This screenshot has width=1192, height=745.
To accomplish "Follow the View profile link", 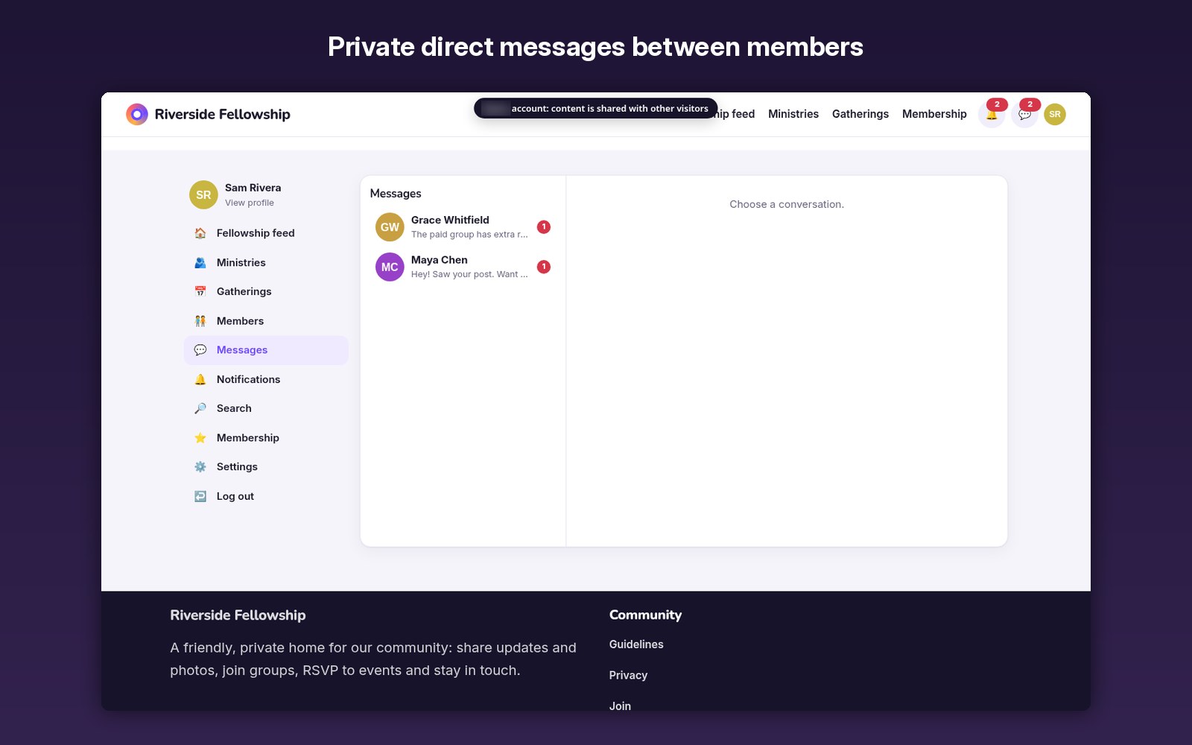I will pos(250,203).
